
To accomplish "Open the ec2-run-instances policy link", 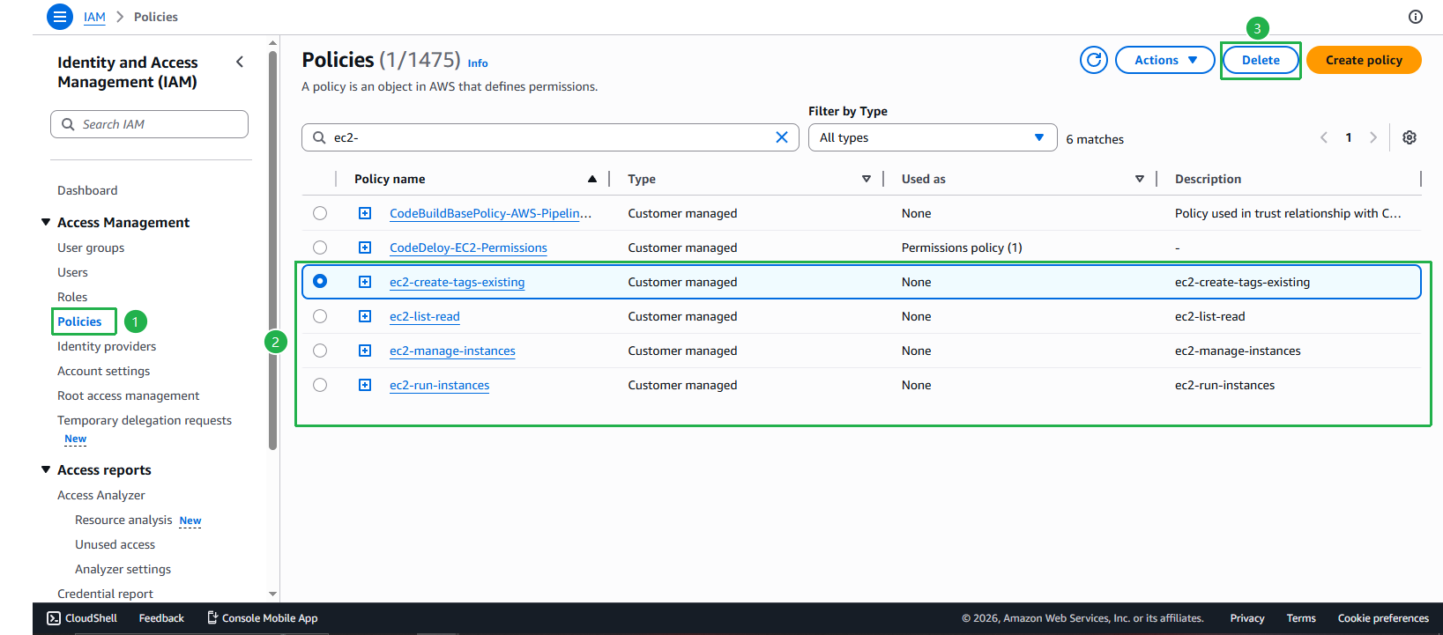I will click(x=439, y=385).
